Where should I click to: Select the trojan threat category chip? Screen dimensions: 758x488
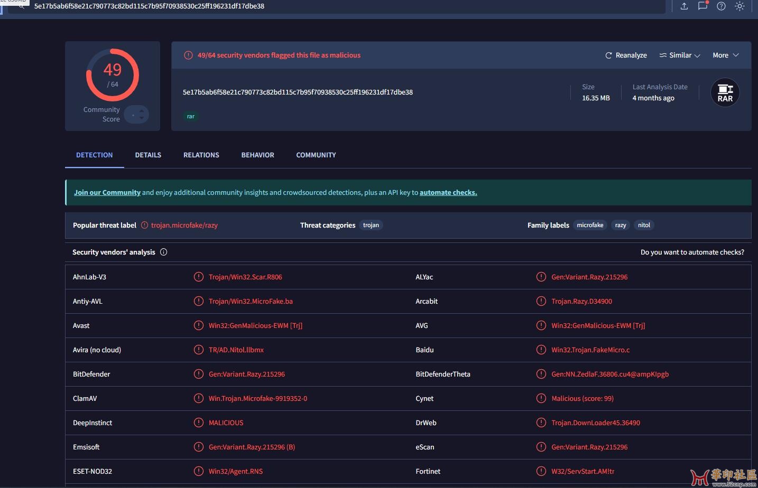(371, 225)
